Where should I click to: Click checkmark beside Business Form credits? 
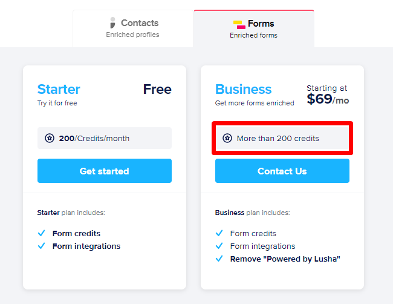pyautogui.click(x=219, y=233)
